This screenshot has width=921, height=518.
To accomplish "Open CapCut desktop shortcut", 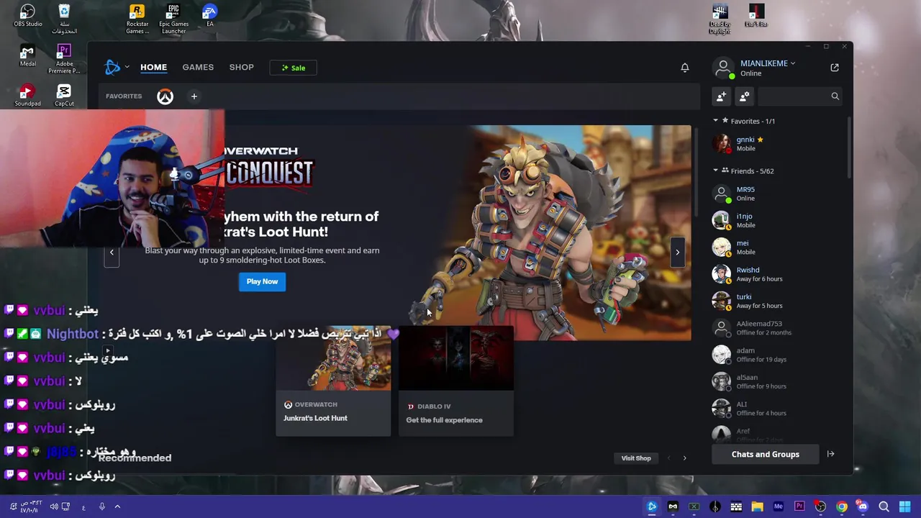I will point(64,95).
